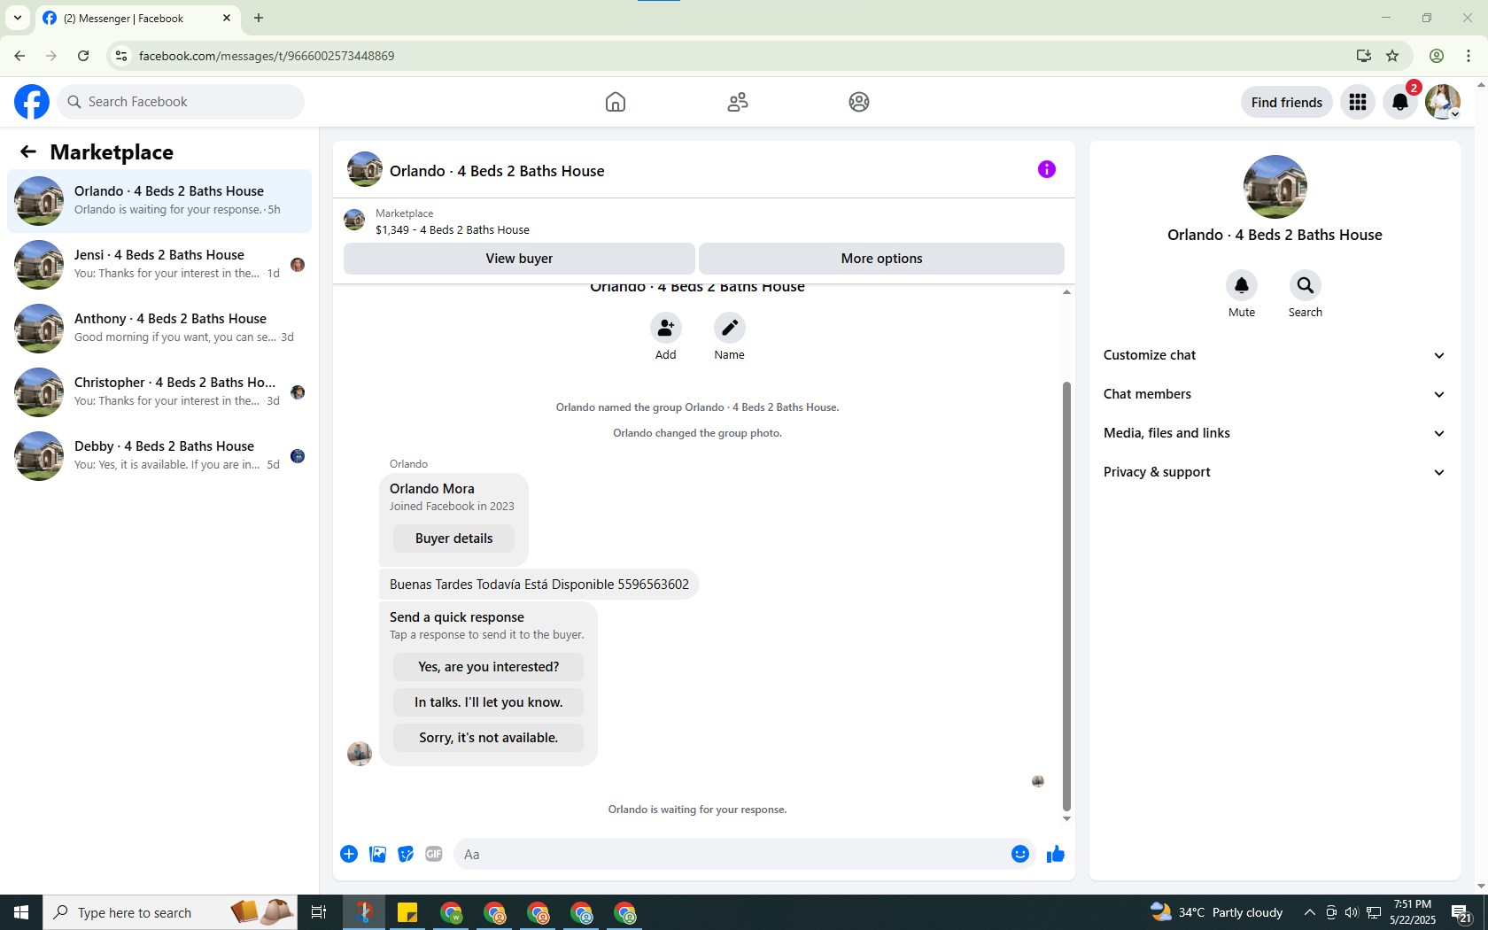
Task: Click the browser address bar URL
Action: (267, 56)
